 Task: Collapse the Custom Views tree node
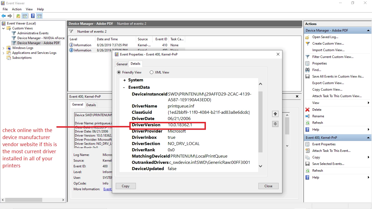4,28
